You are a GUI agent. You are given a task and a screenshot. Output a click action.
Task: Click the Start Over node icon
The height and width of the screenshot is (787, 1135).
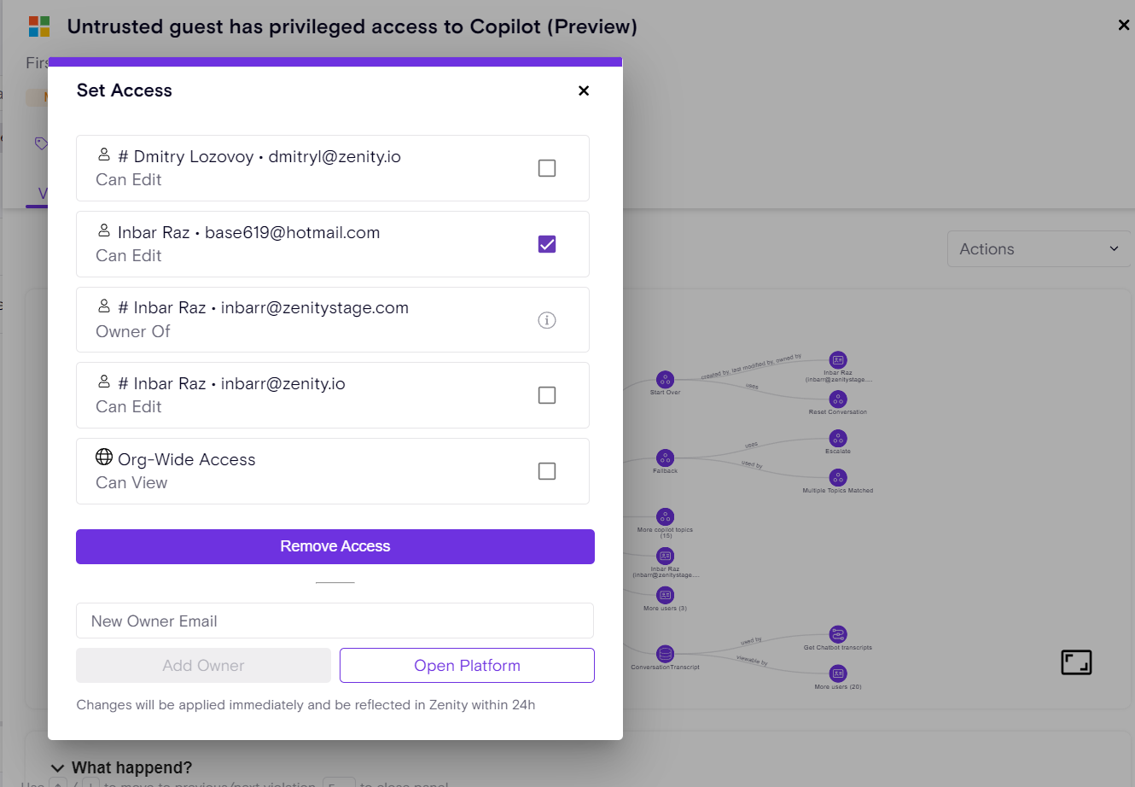(665, 380)
